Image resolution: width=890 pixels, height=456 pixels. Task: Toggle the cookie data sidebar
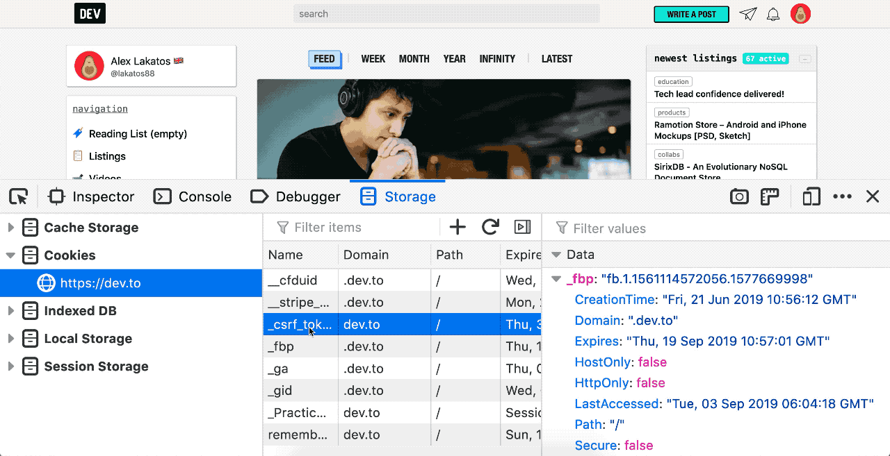coord(522,227)
